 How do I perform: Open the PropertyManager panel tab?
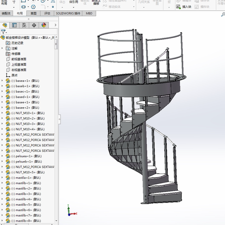click(x=14, y=25)
